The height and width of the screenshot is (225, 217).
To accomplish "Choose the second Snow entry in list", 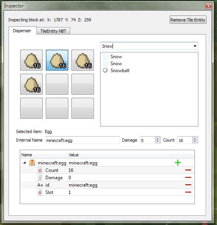I will 116,64.
